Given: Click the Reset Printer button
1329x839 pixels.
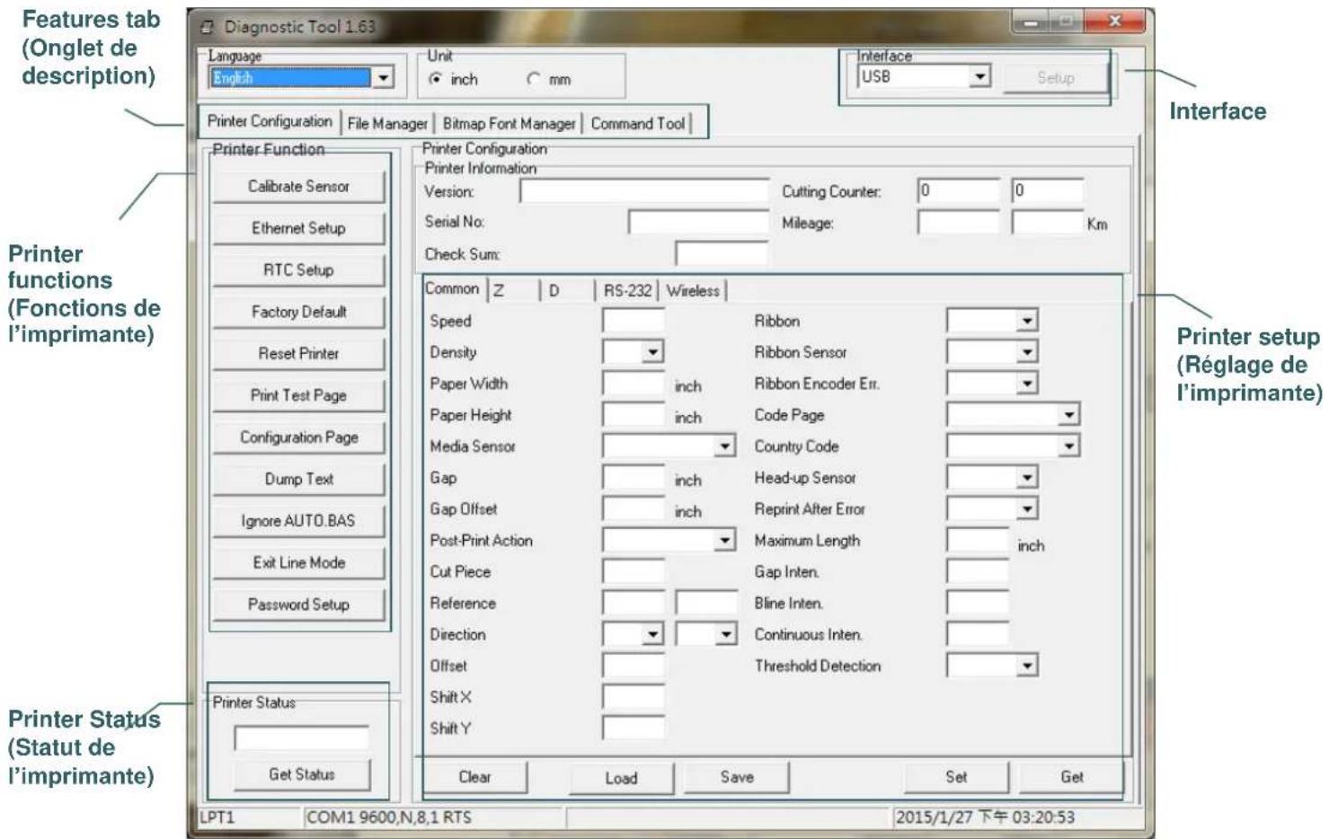Looking at the screenshot, I should coord(298,353).
